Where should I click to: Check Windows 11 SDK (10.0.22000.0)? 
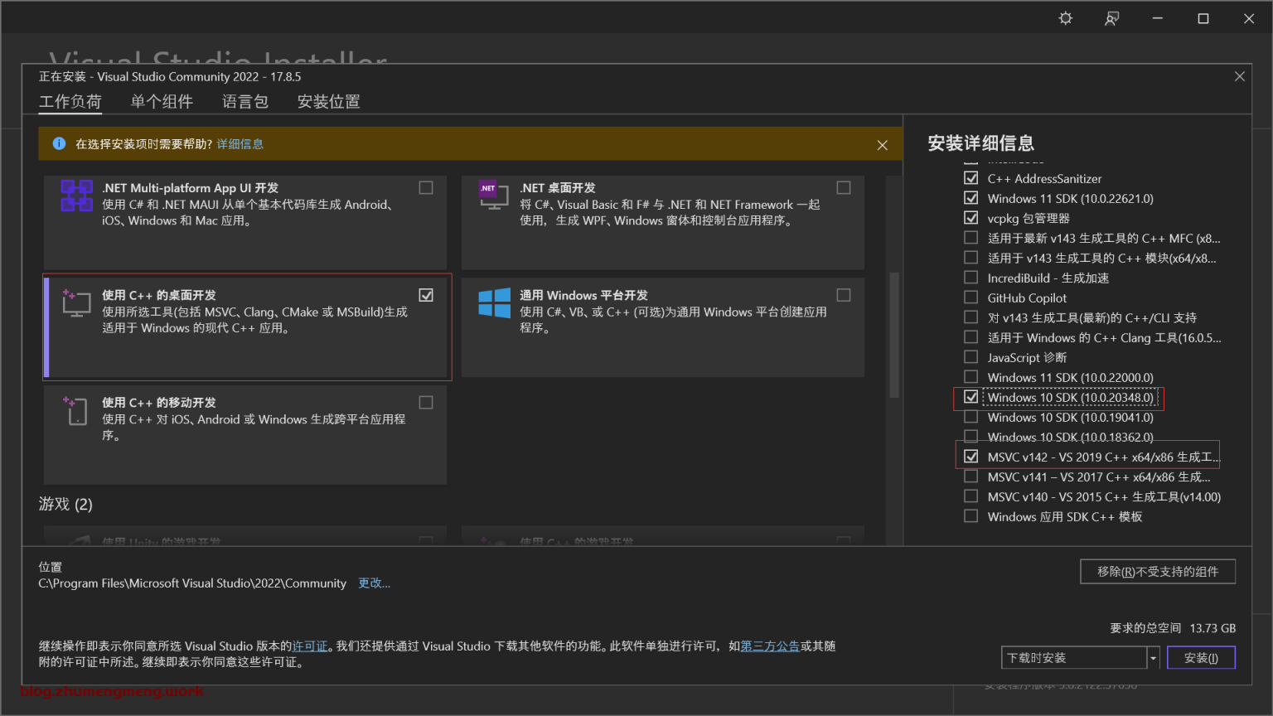point(971,377)
